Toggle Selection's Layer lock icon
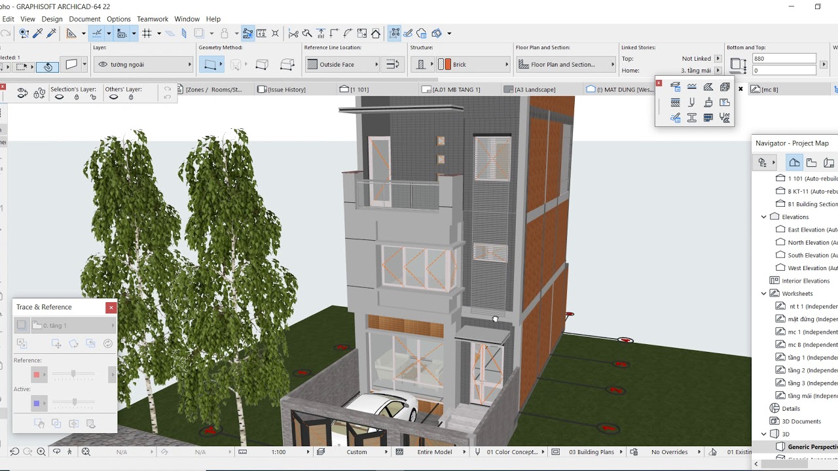Screen dimensions: 838x471 coord(77,97)
